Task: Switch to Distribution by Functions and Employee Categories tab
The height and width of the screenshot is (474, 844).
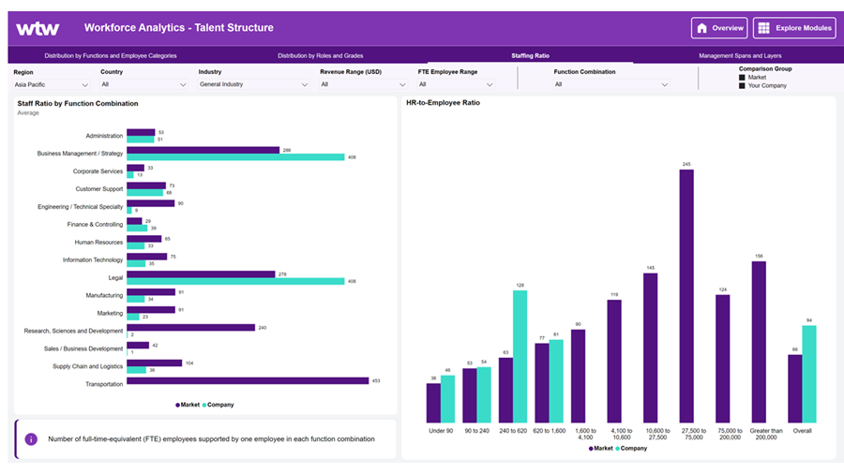Action: point(111,55)
